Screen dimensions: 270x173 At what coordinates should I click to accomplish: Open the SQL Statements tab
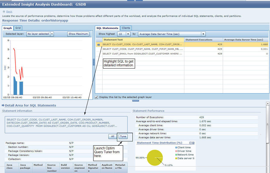coord(108,28)
